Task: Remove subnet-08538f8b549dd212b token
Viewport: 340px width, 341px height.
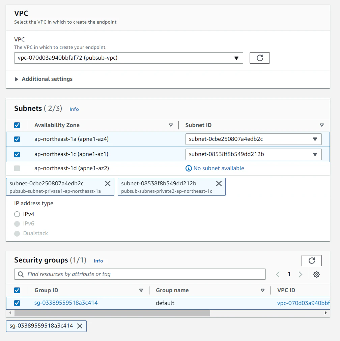Action: point(219,184)
